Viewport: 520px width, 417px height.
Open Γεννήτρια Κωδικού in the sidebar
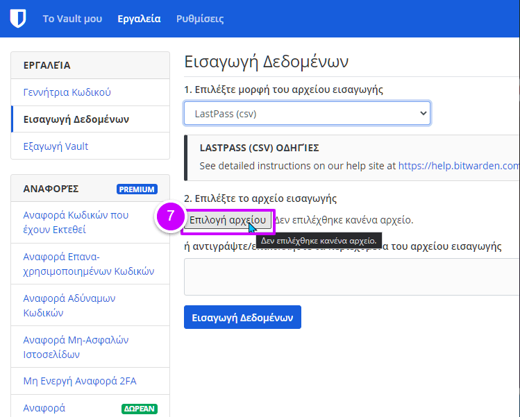tap(90, 92)
